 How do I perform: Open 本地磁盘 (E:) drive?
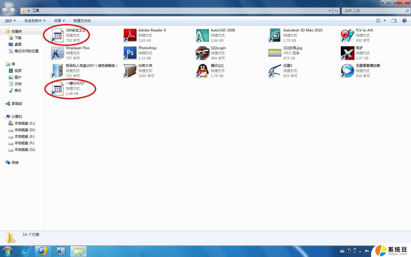tap(25, 136)
